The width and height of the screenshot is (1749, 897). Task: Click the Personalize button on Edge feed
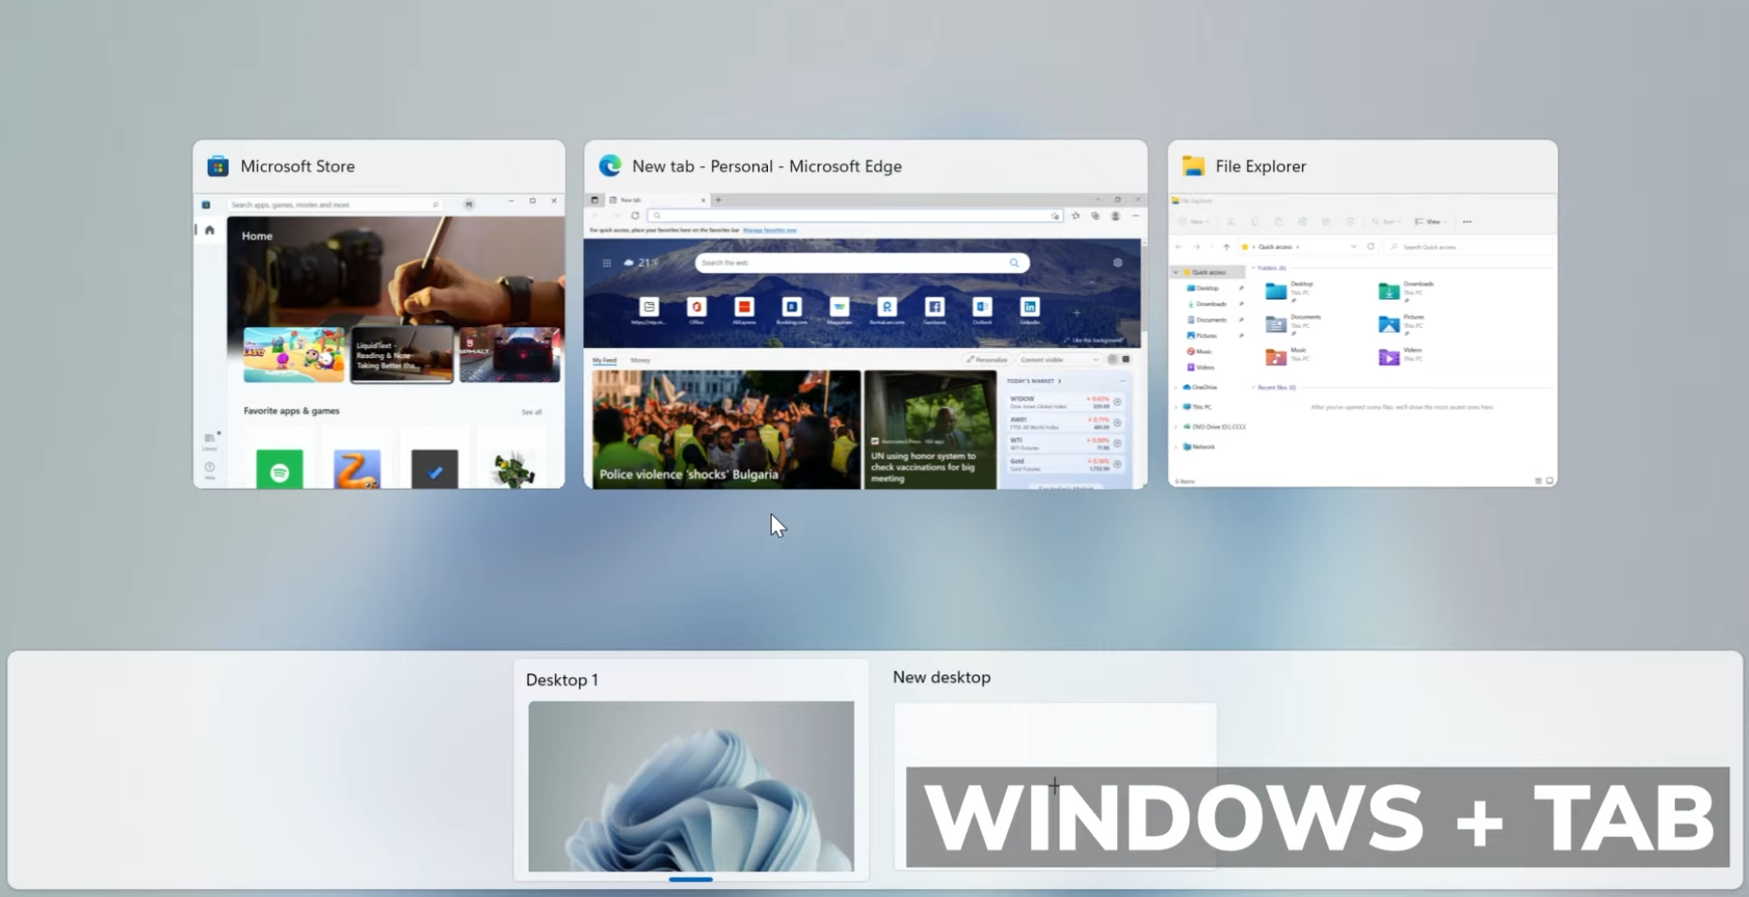tap(989, 360)
